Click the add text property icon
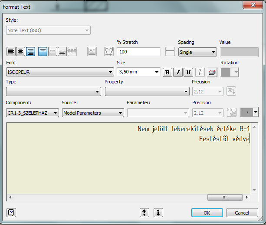 click(231, 91)
